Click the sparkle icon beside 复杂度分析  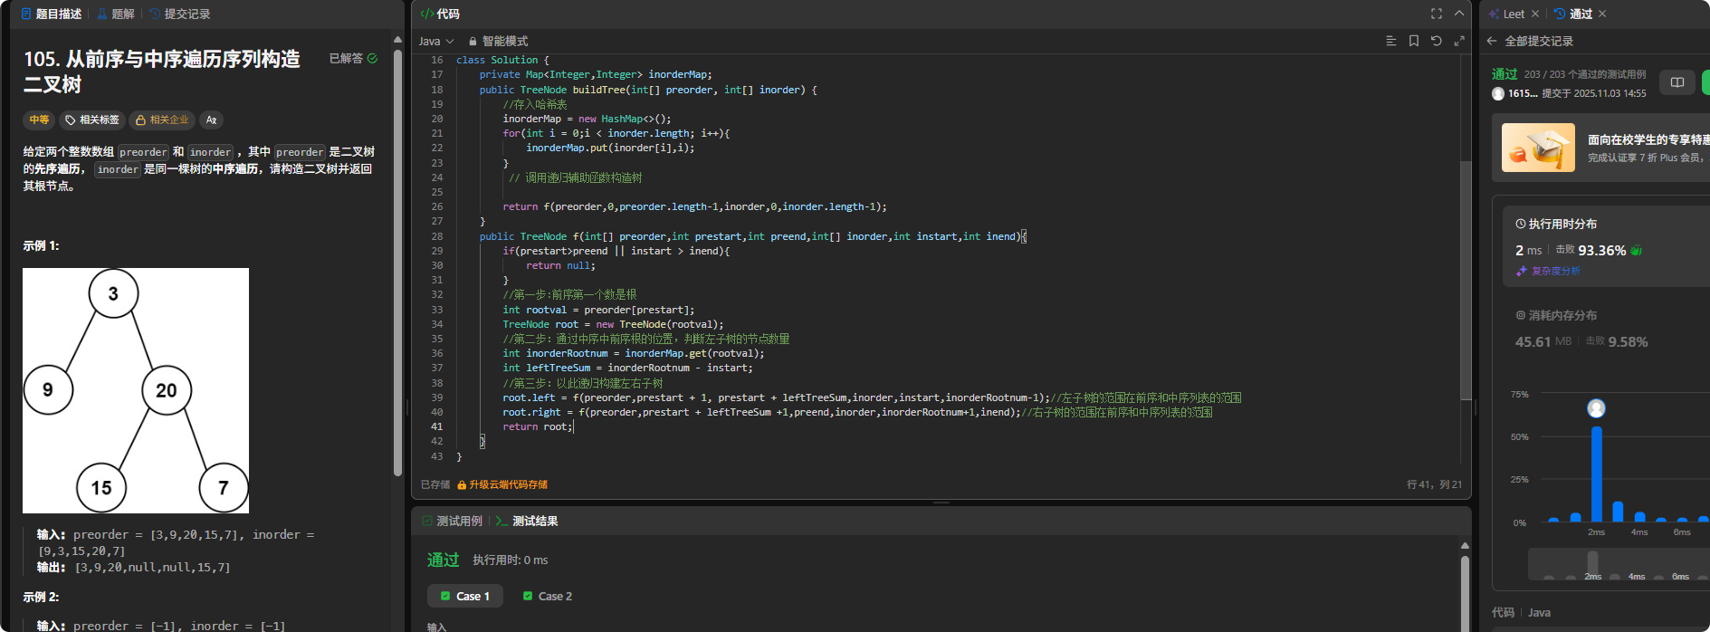pyautogui.click(x=1522, y=271)
